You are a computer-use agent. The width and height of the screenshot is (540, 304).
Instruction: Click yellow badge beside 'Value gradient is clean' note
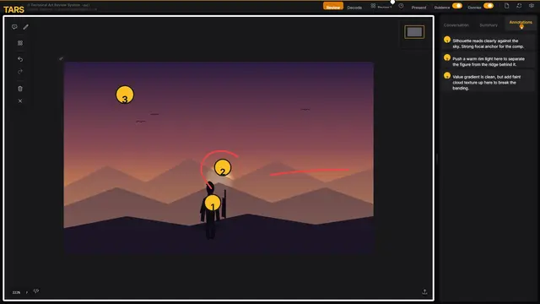[447, 75]
